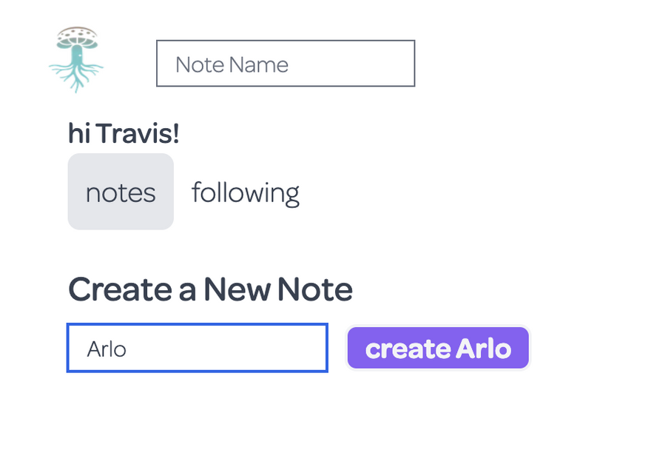Show the following list
Image resolution: width=651 pixels, height=473 pixels.
pos(246,192)
